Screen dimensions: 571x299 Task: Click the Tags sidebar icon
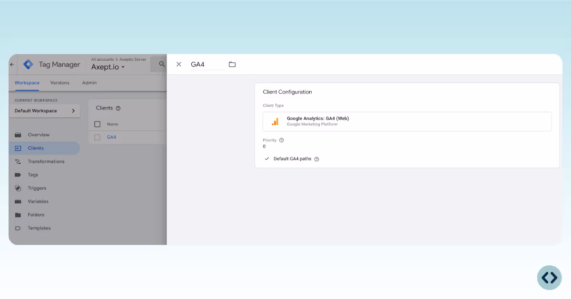coord(18,175)
